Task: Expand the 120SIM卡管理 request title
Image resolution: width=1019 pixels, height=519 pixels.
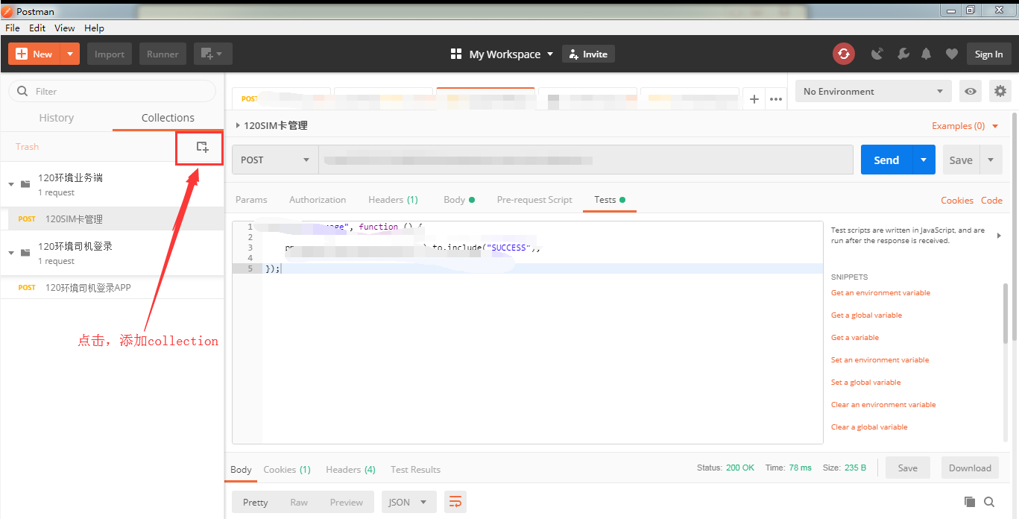Action: pyautogui.click(x=238, y=125)
